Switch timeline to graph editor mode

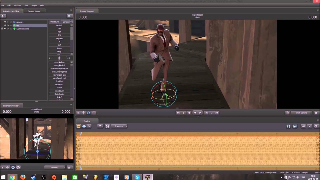coord(89,126)
